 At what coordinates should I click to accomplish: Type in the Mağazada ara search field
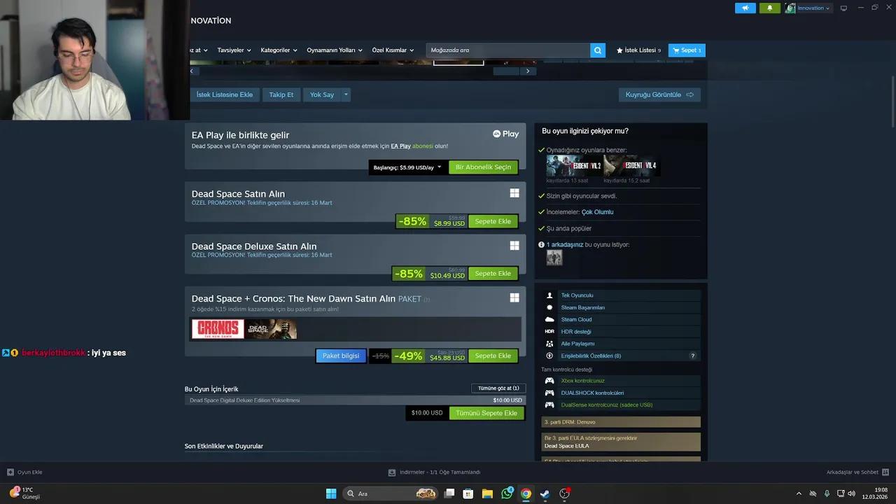click(x=507, y=50)
